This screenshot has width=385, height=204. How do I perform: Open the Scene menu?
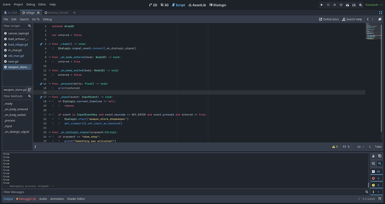pyautogui.click(x=7, y=4)
